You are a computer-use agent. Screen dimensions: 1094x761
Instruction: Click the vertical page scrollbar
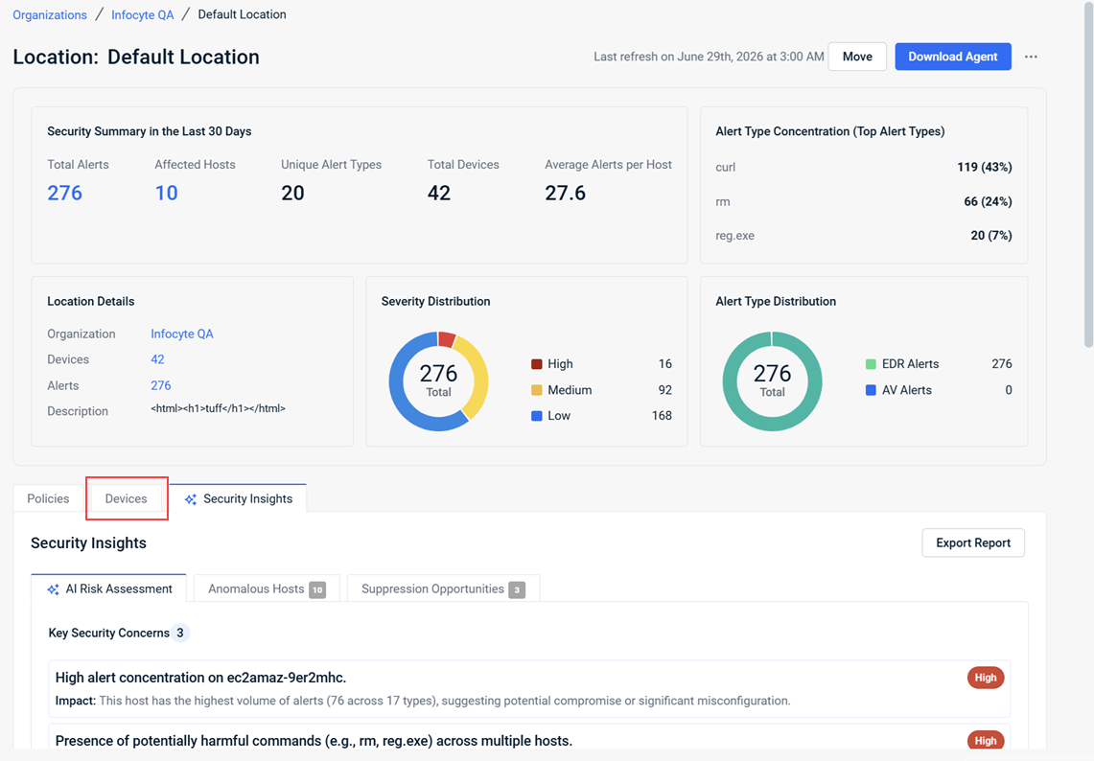[1088, 174]
